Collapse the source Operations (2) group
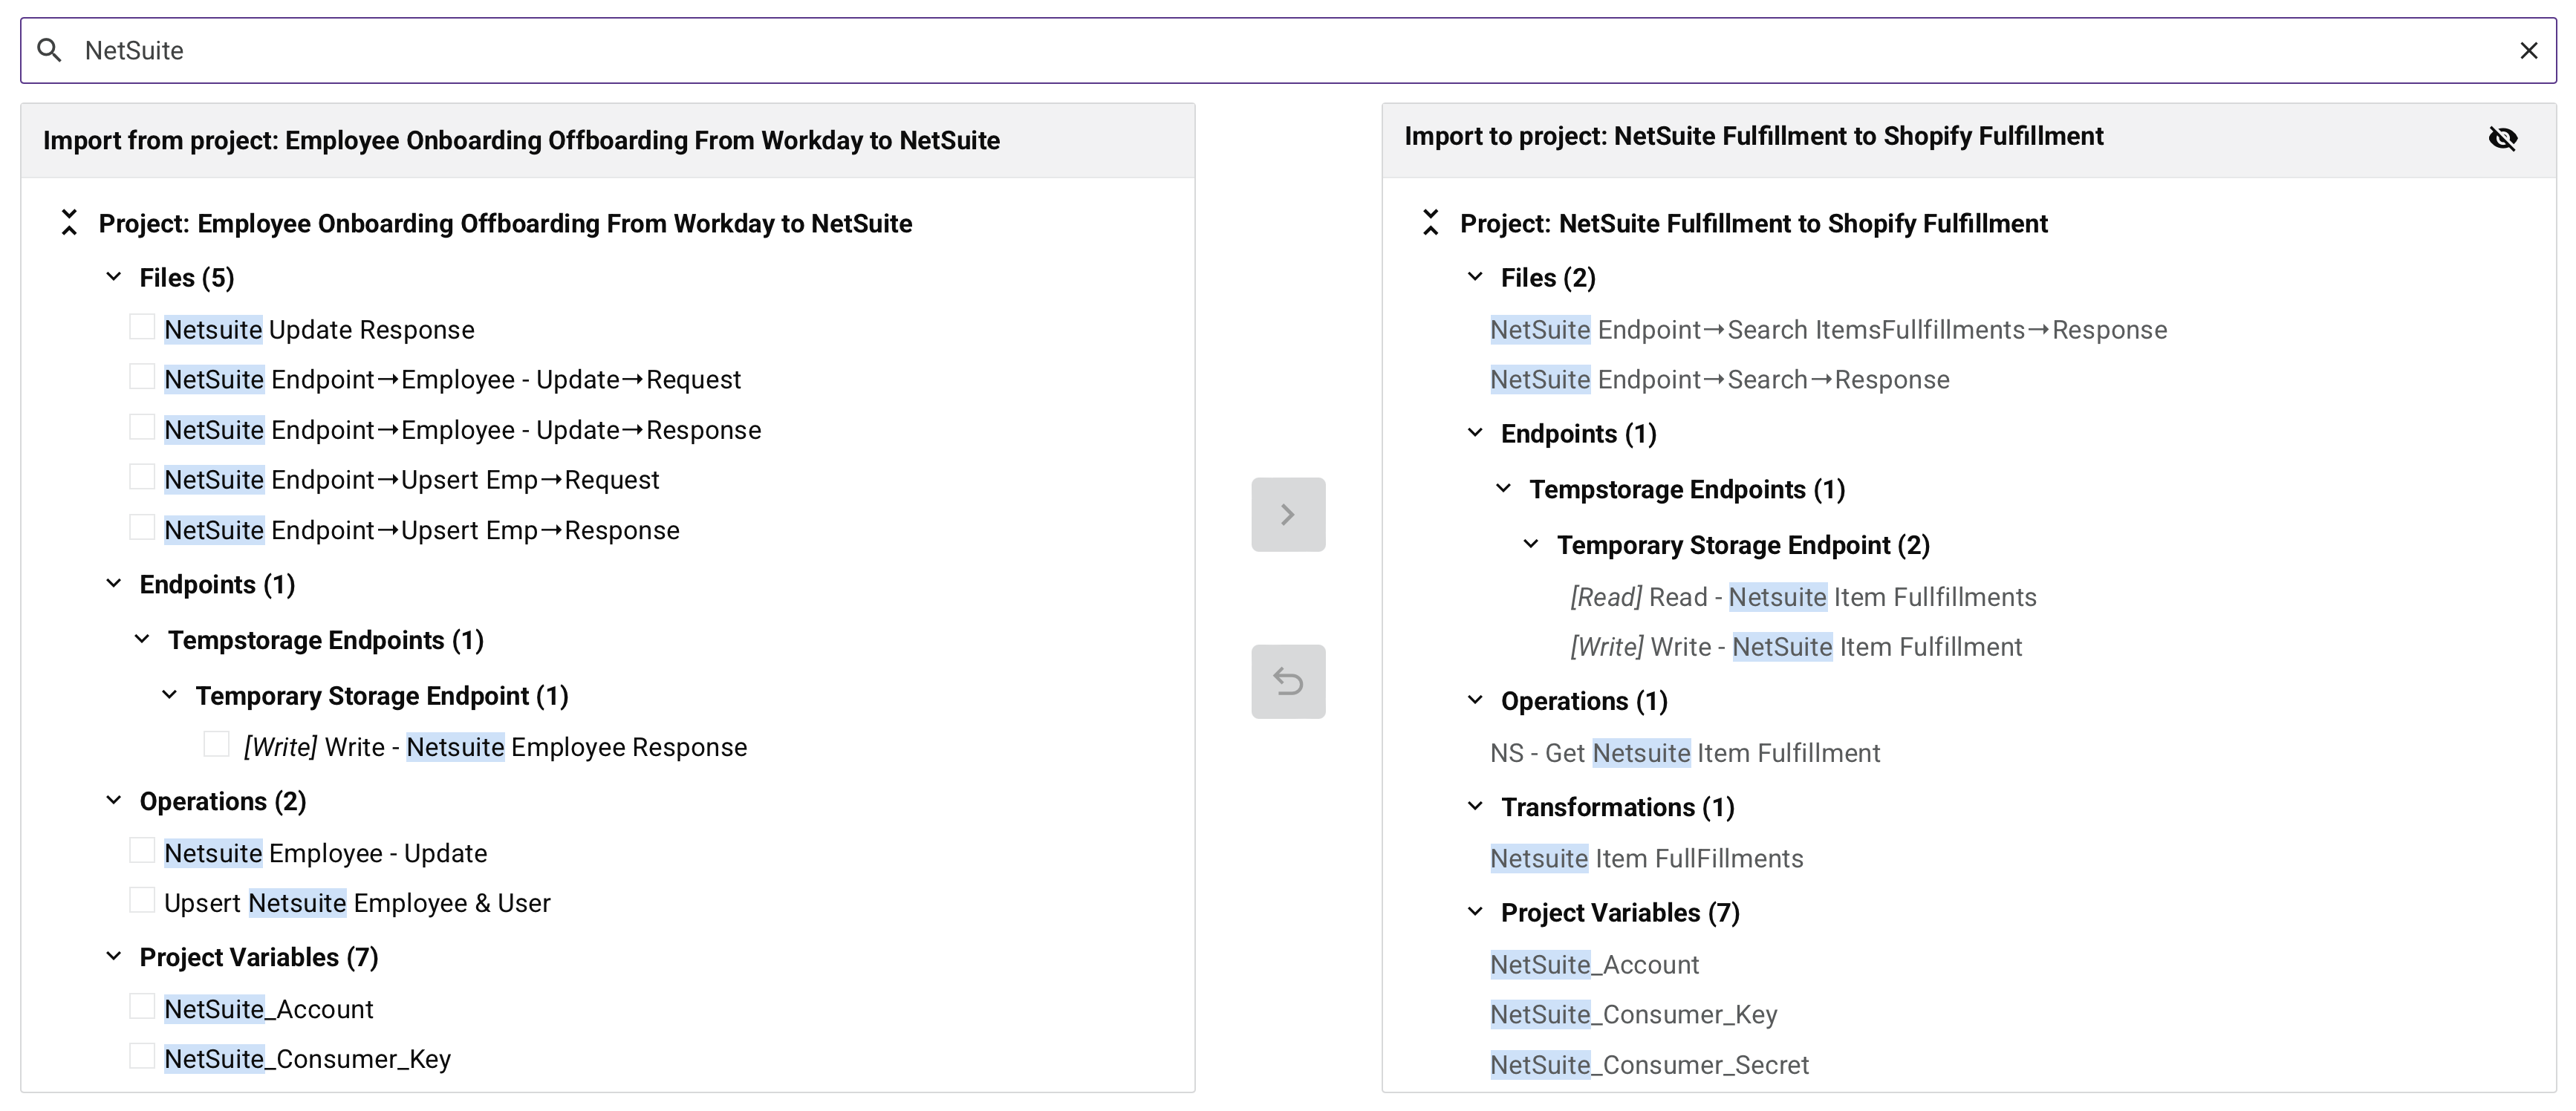Viewport: 2576px width, 1111px height. coord(114,800)
